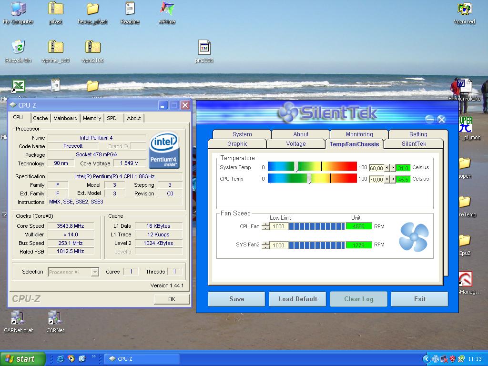Click the System Temp slider handle
The width and height of the screenshot is (488, 366).
tap(296, 167)
